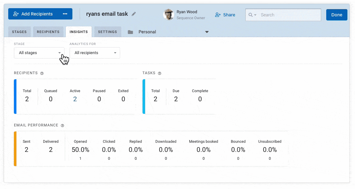Image resolution: width=355 pixels, height=189 pixels.
Task: Open the All stages dropdown
Action: pyautogui.click(x=39, y=53)
